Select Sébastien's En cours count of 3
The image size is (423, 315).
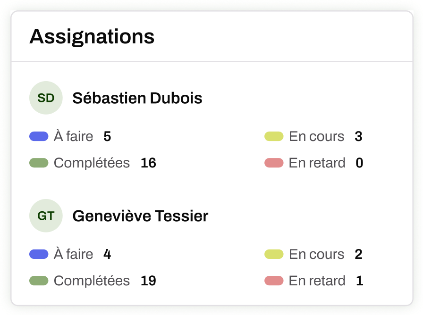click(x=358, y=137)
